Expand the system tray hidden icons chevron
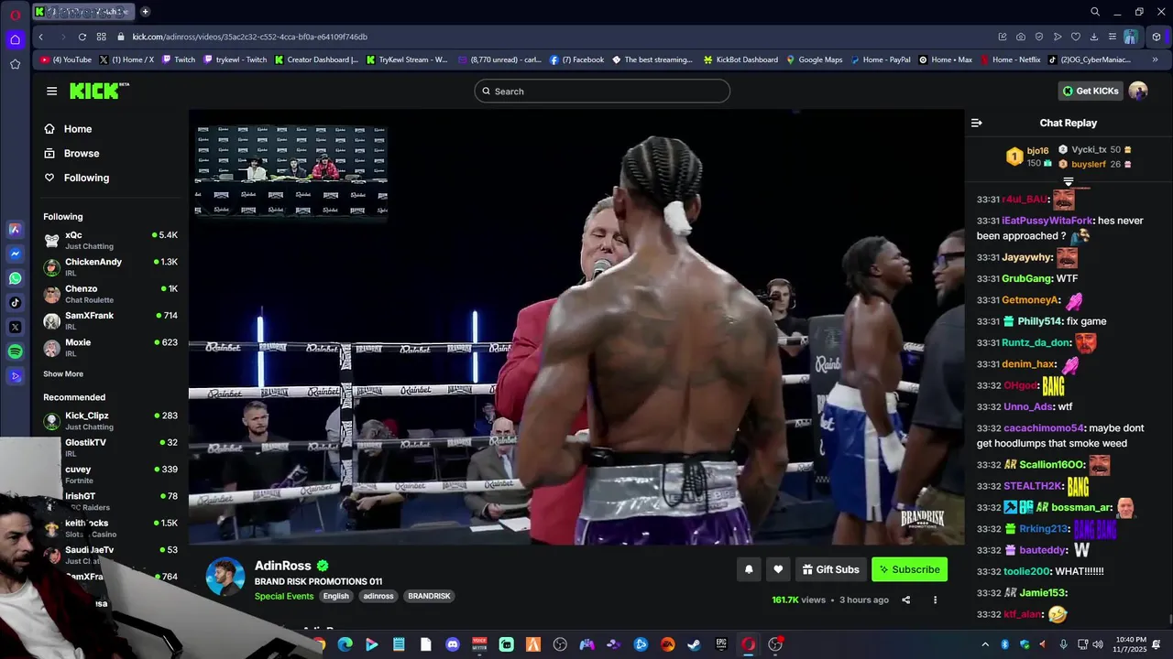The image size is (1173, 659). point(985,644)
